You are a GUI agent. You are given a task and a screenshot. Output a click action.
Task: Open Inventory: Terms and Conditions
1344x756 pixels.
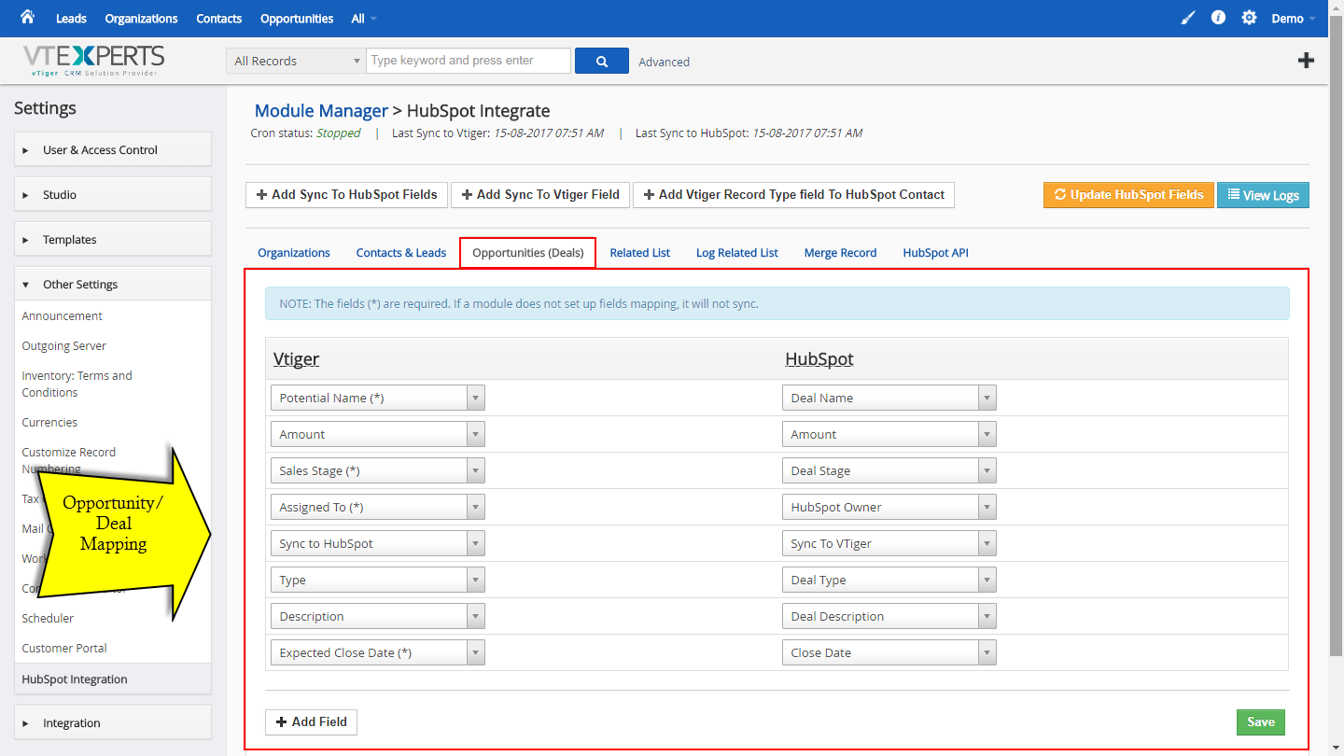[77, 384]
